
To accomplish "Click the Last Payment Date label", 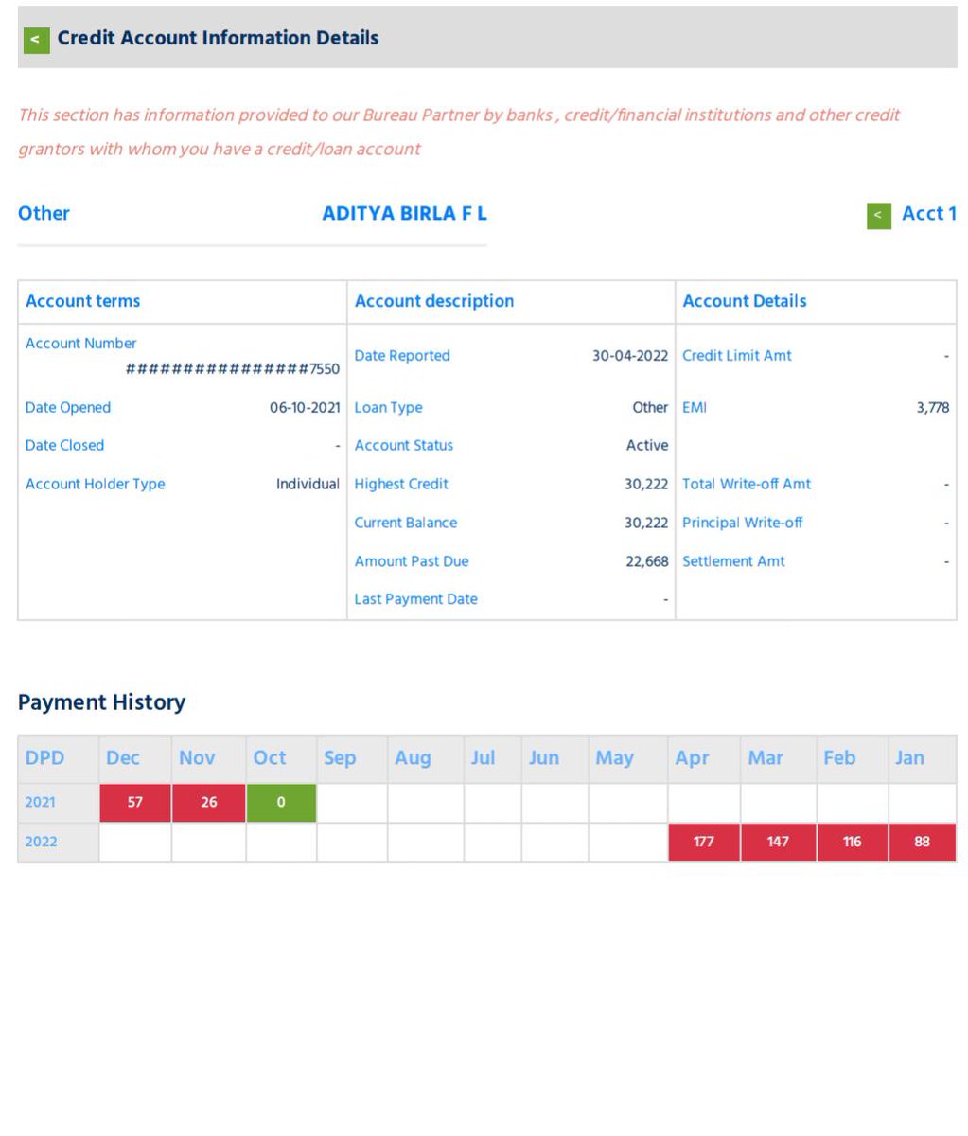I will (415, 599).
